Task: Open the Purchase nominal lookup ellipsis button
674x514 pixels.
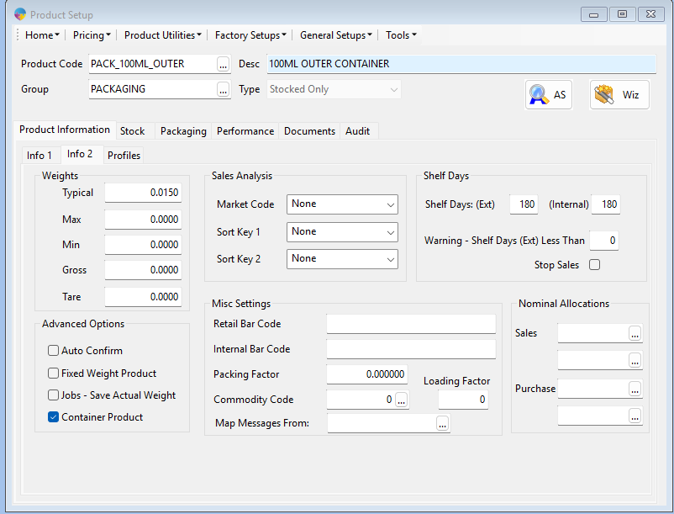Action: tap(635, 389)
